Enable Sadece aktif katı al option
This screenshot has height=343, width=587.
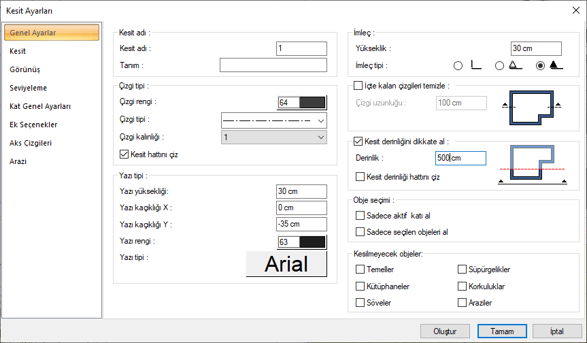[360, 216]
